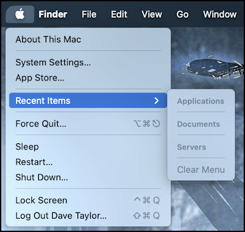
Task: Click the Documents heading in submenu
Action: (x=199, y=124)
